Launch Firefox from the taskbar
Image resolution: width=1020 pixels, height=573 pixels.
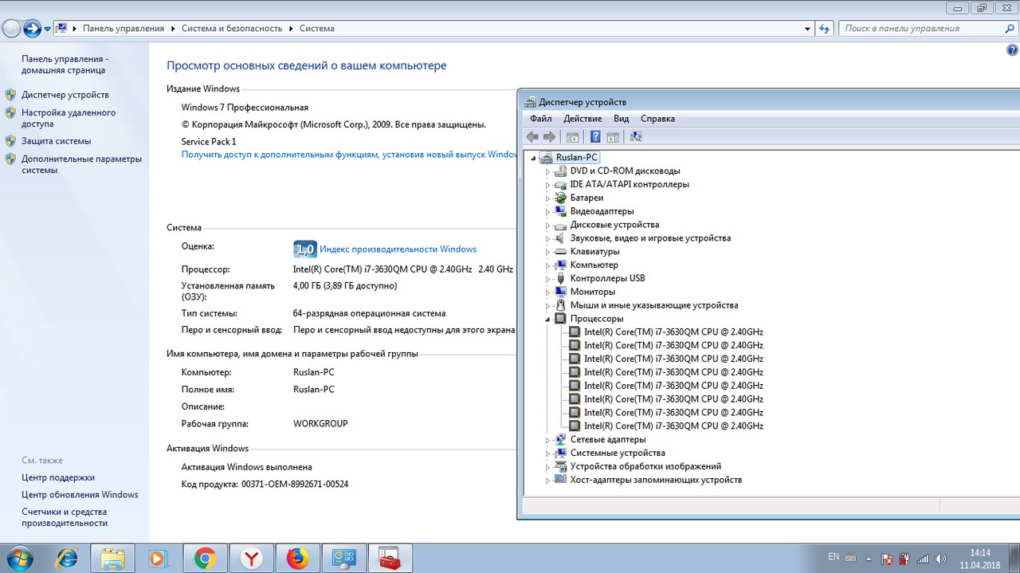[297, 559]
